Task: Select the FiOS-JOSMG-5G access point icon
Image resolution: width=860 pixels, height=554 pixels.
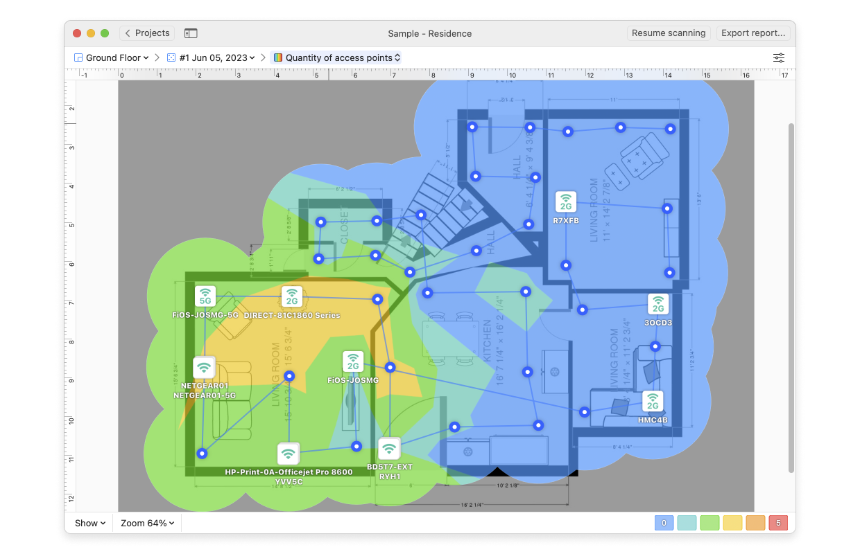Action: (x=205, y=296)
